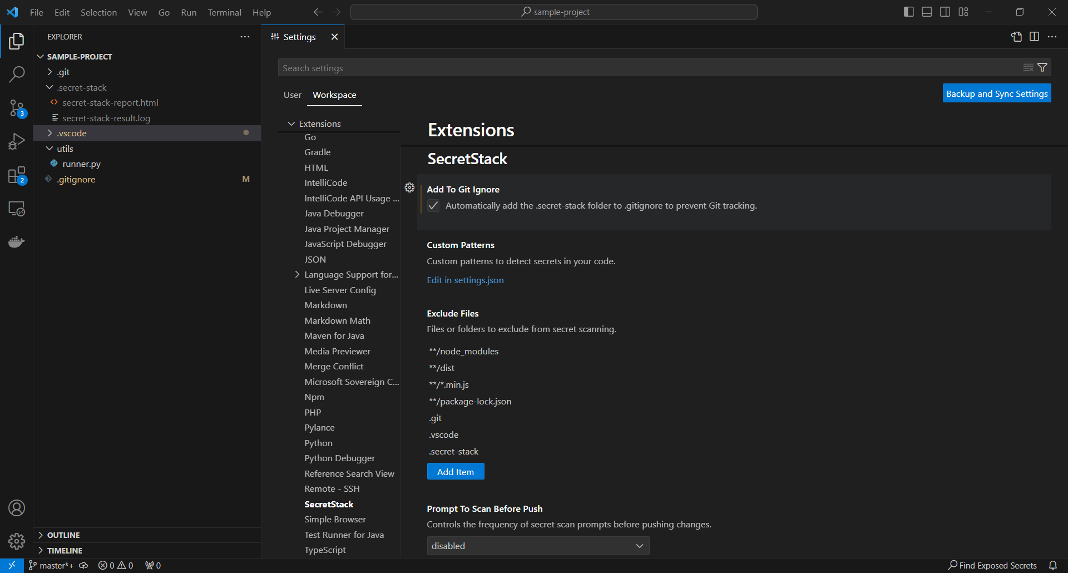Collapse the .secret-stack folder
This screenshot has width=1068, height=573.
(147, 87)
